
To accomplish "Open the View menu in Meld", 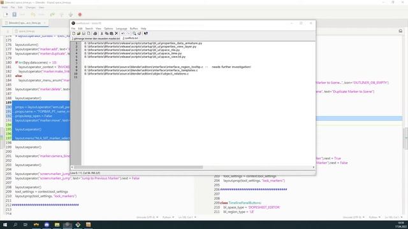I will coord(41,8).
